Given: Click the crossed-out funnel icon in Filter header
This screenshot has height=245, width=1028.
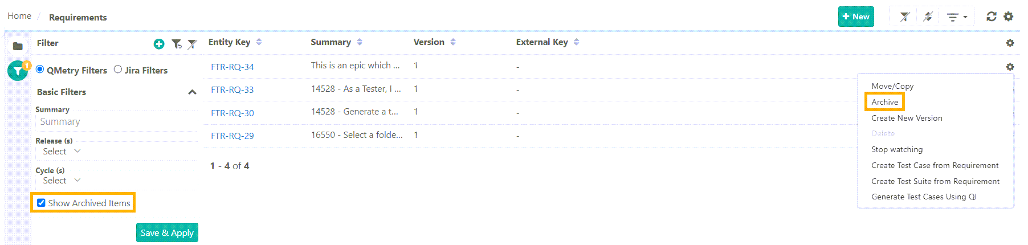Looking at the screenshot, I should [x=193, y=44].
